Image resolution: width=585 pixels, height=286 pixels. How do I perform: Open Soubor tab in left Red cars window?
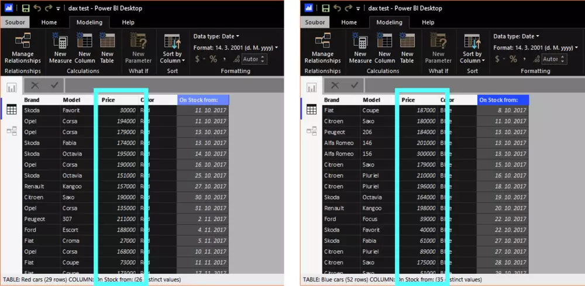15,22
